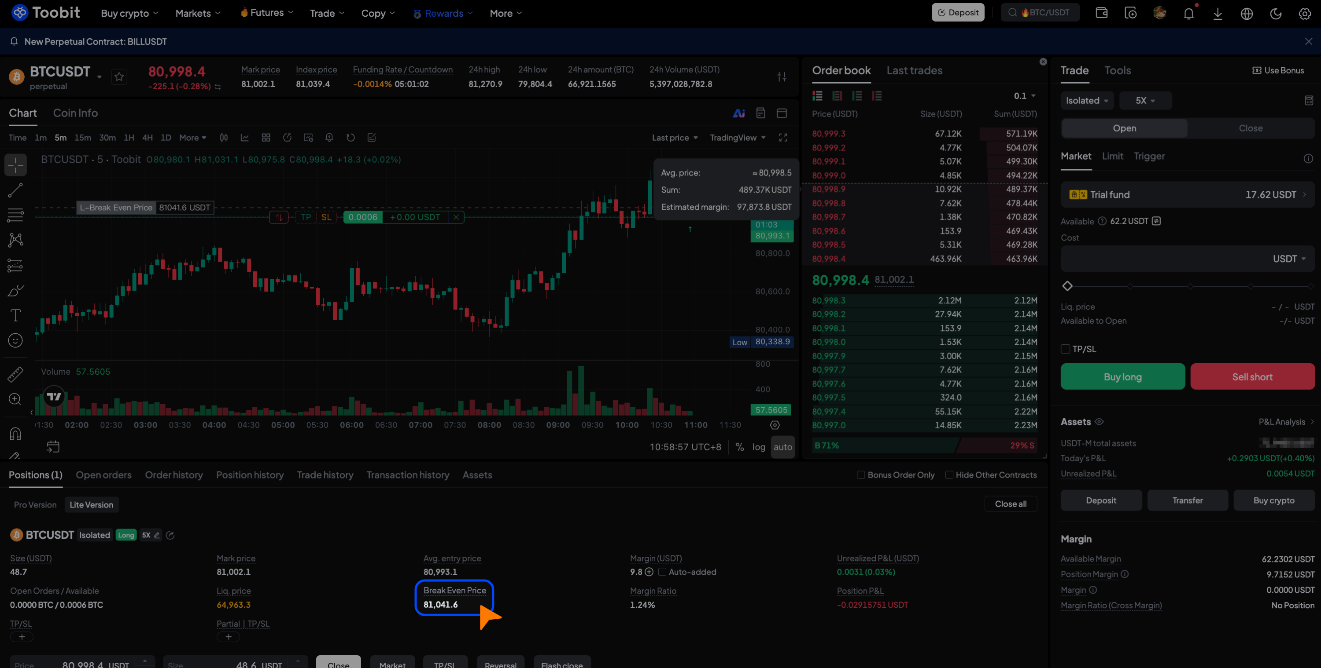Open wallet icon in top bar
Image resolution: width=1321 pixels, height=668 pixels.
coord(1102,13)
